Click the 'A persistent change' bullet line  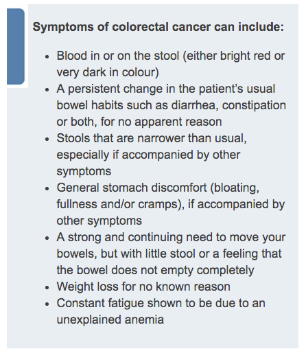(x=166, y=89)
